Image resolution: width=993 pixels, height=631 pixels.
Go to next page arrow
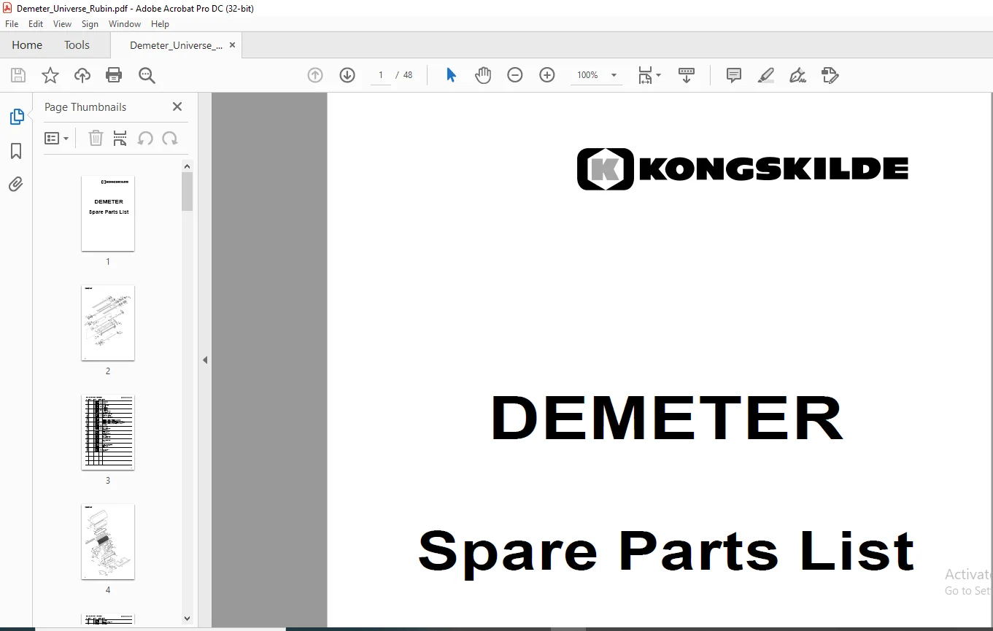coord(347,75)
